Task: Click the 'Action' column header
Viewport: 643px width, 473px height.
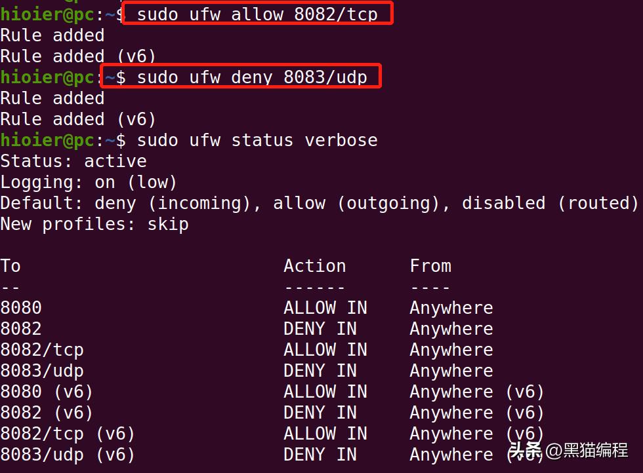Action: pyautogui.click(x=314, y=266)
